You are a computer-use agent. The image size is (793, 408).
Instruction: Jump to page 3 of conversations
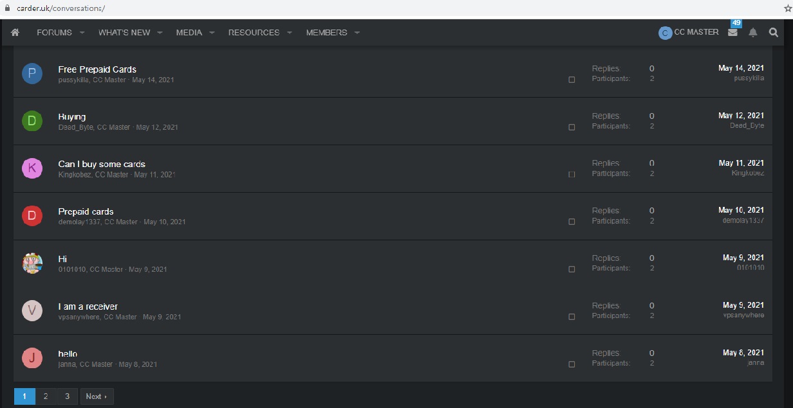point(67,396)
